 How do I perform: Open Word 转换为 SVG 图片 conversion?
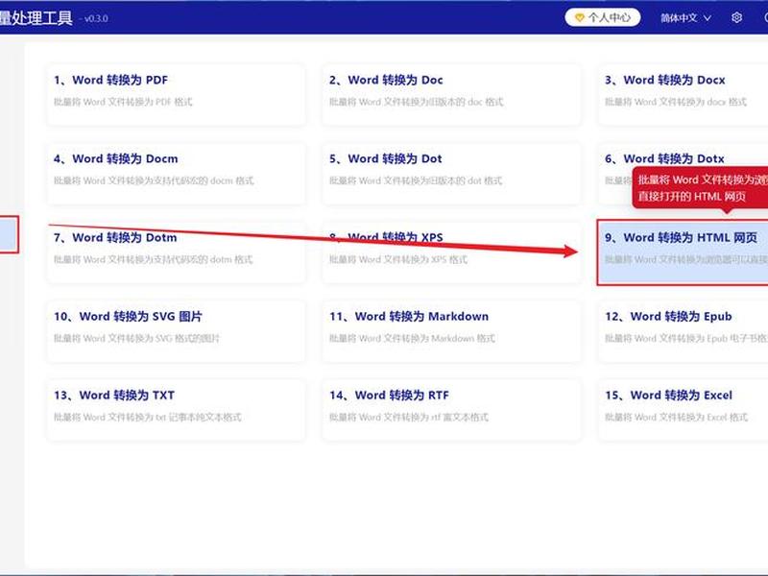click(x=177, y=331)
